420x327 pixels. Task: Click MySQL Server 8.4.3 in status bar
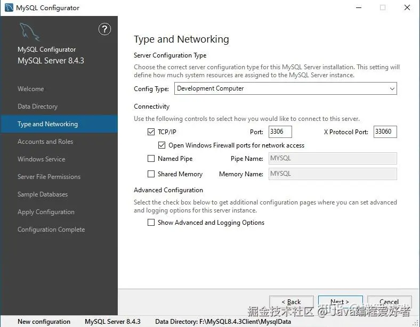click(x=112, y=321)
